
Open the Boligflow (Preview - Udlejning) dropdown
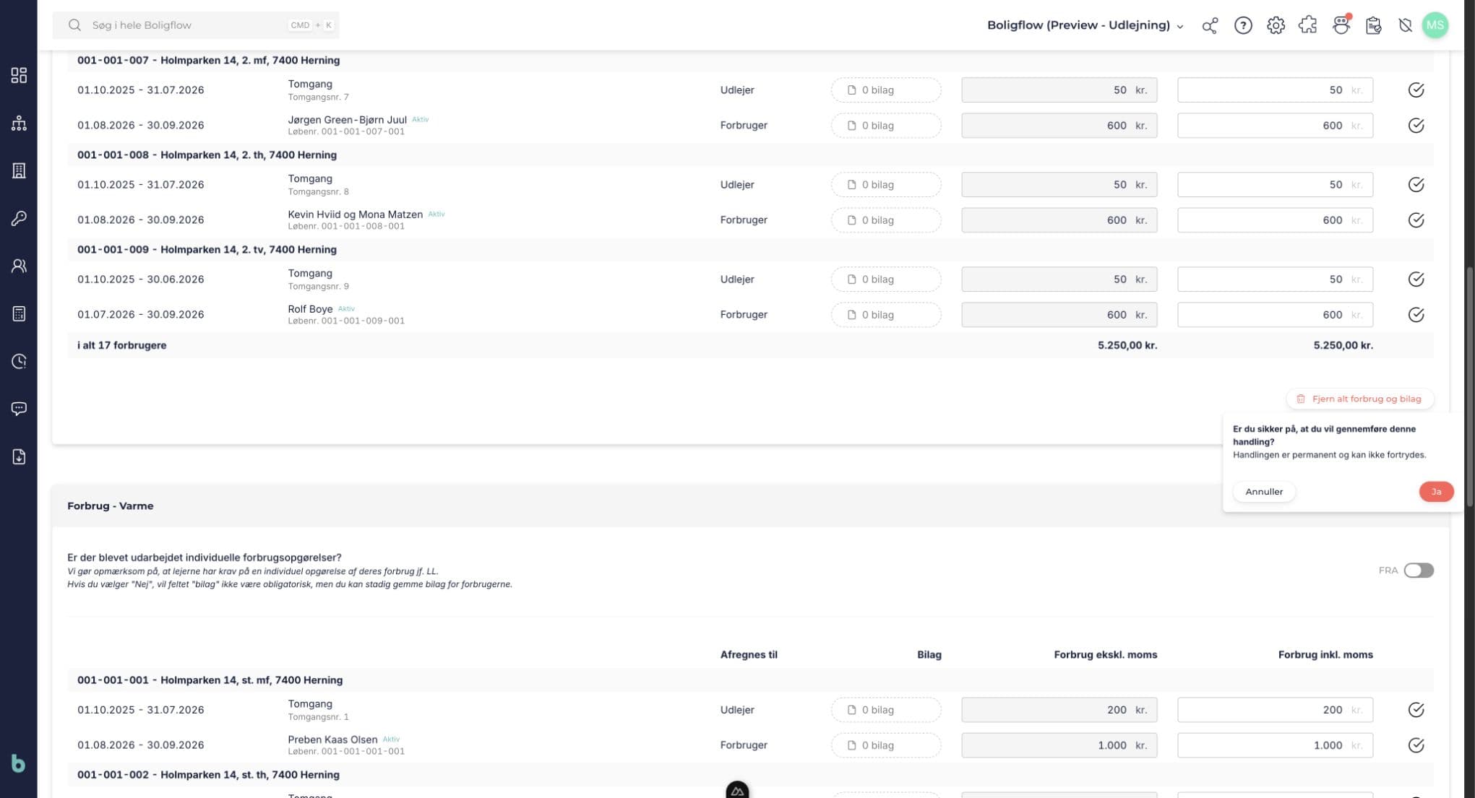point(1085,25)
